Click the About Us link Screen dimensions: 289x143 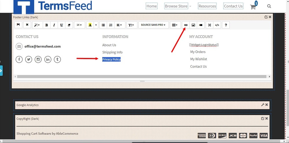109,45
